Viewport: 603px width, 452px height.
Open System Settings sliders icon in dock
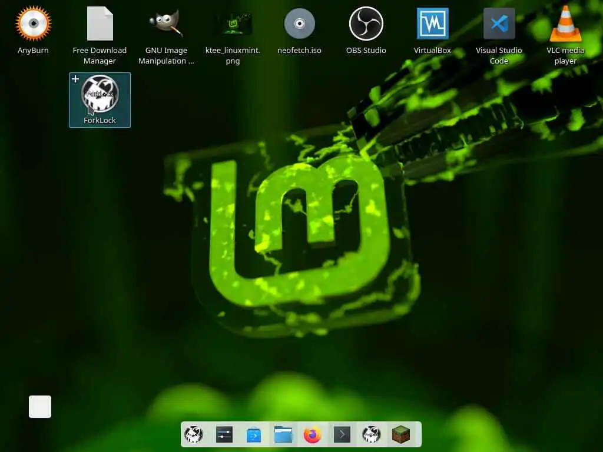click(x=224, y=435)
